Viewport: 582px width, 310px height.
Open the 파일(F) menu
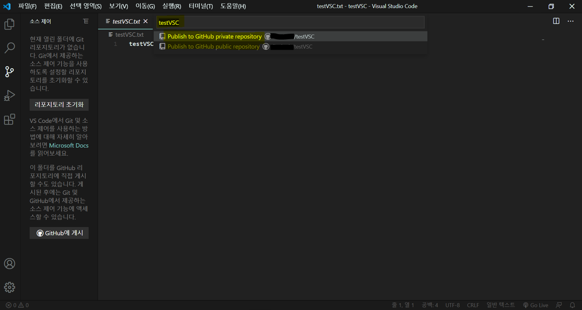coord(27,6)
